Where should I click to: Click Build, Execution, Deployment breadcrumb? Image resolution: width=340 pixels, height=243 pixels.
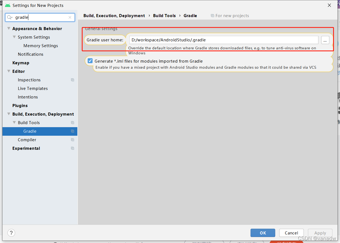tap(114, 16)
